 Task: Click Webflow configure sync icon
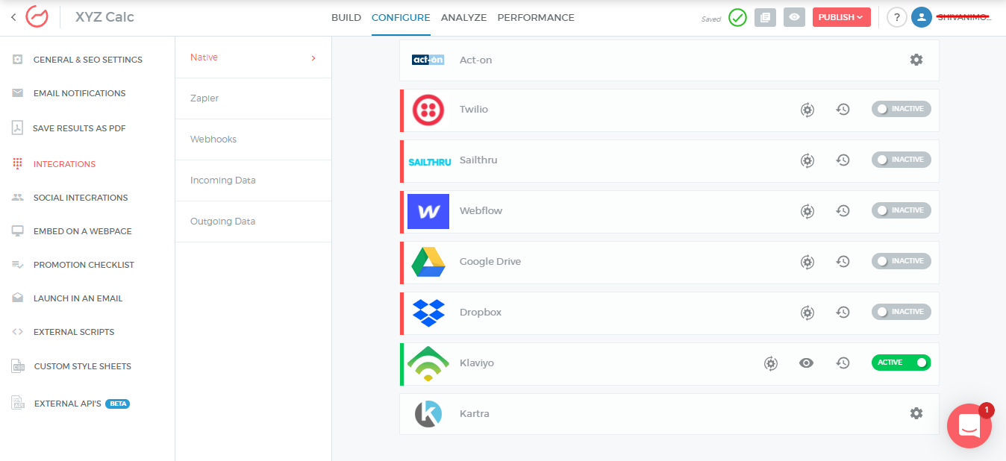click(x=807, y=211)
